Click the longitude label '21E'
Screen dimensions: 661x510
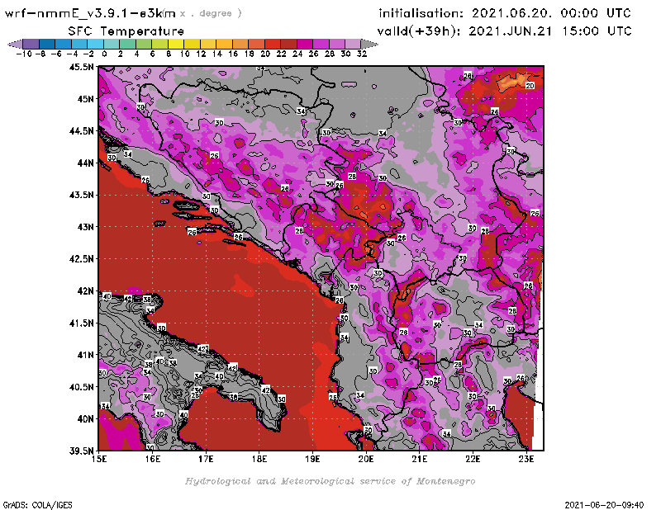tap(420, 459)
